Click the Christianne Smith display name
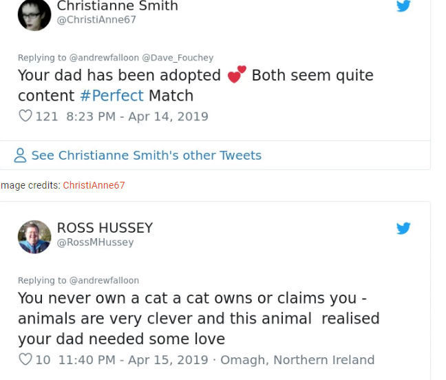 pos(117,6)
